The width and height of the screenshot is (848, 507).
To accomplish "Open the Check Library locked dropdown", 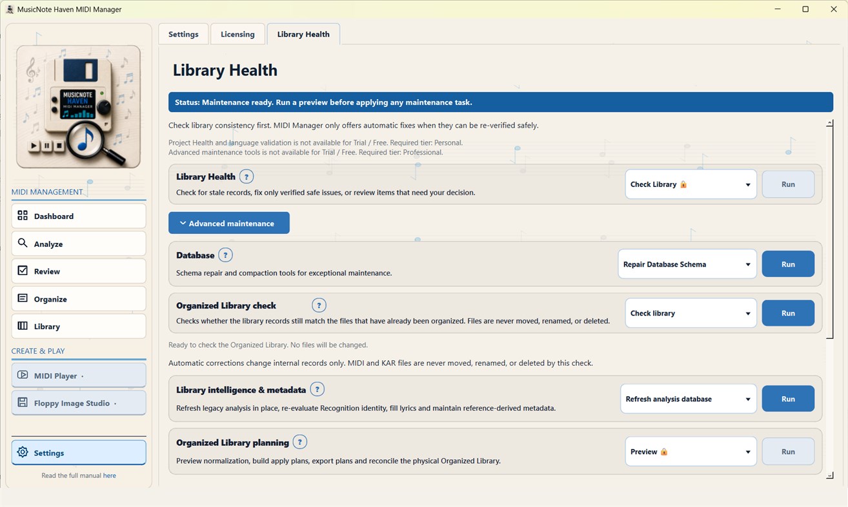I will pos(691,184).
